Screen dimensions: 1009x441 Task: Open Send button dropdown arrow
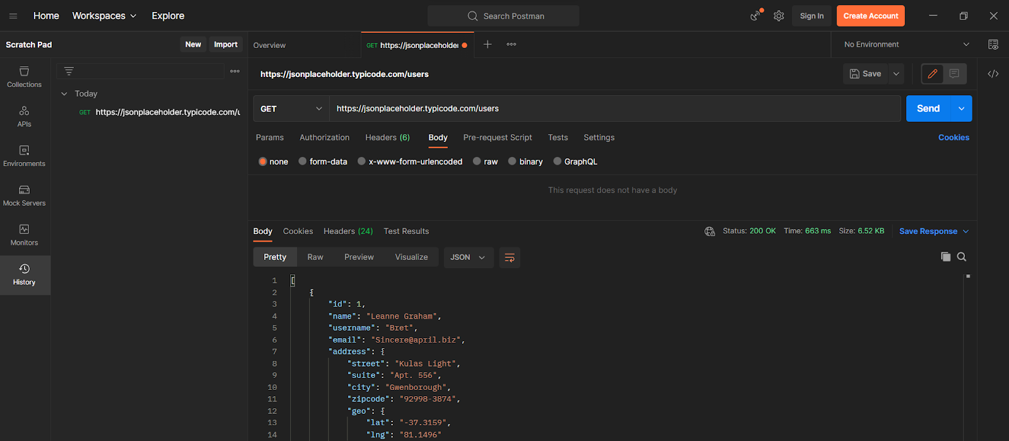tap(961, 109)
